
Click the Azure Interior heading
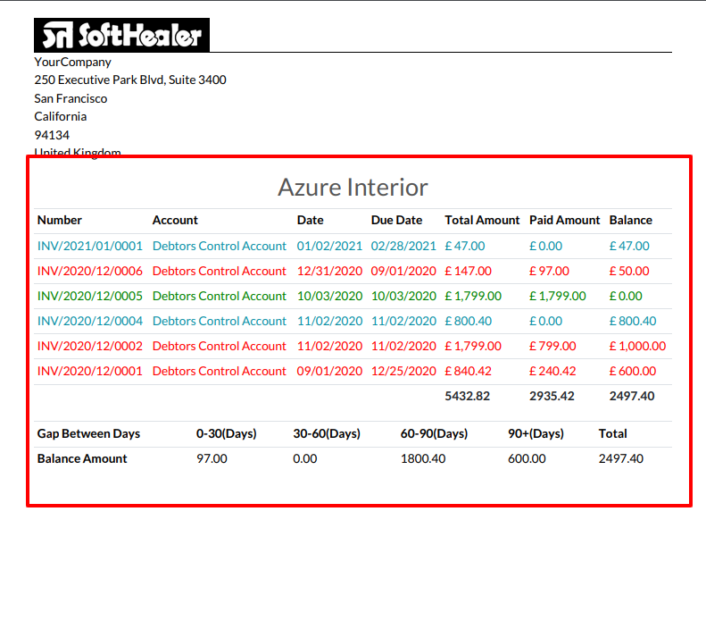(353, 187)
